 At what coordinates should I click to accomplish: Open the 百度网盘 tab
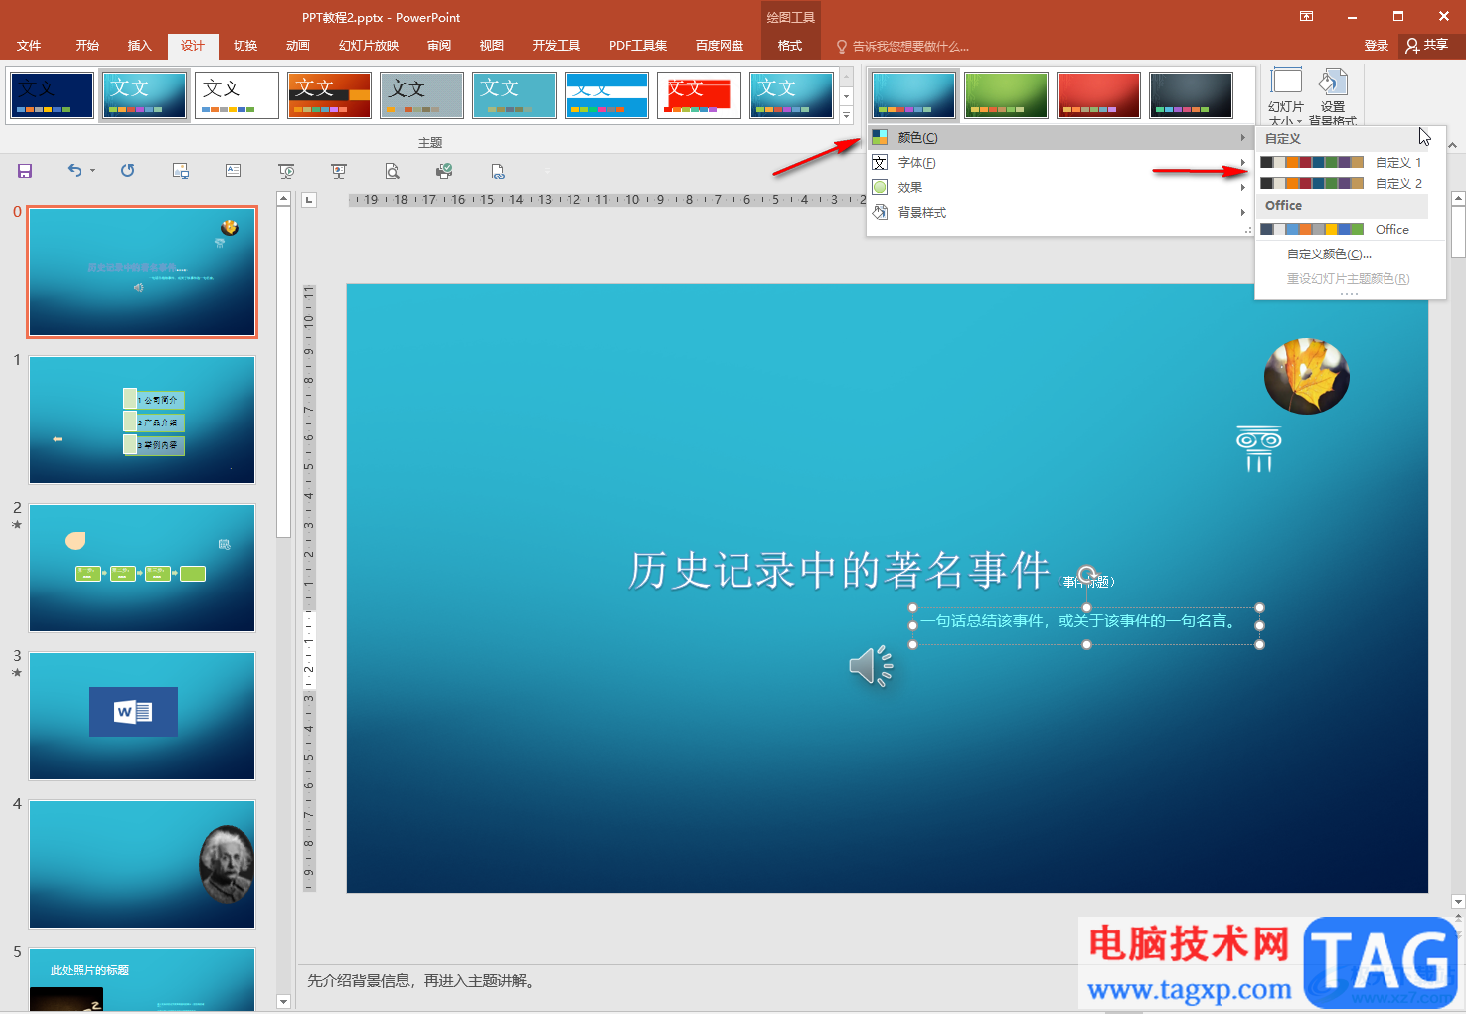pyautogui.click(x=720, y=45)
